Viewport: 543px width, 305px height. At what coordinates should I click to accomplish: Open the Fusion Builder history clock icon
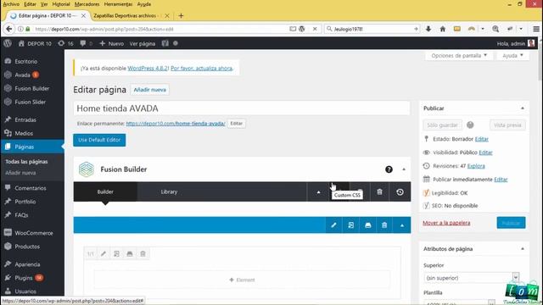click(400, 192)
